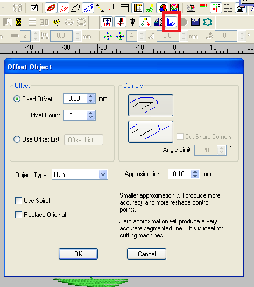Toggle the red hatched stitch-lines icon
The image size is (254, 287).
63,8
